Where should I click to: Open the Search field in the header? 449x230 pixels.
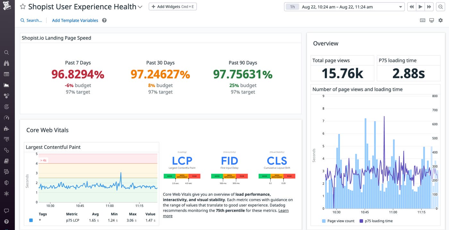31,20
